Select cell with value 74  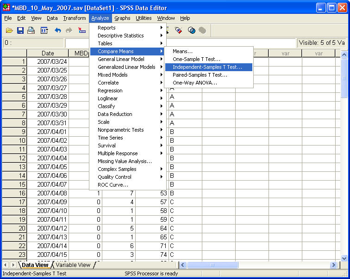click(x=152, y=255)
